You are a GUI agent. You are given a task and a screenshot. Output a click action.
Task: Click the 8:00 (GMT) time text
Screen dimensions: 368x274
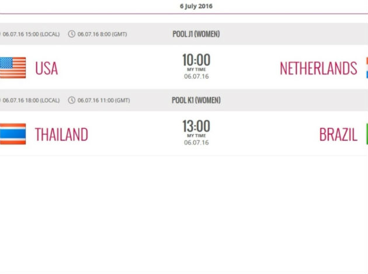[102, 34]
